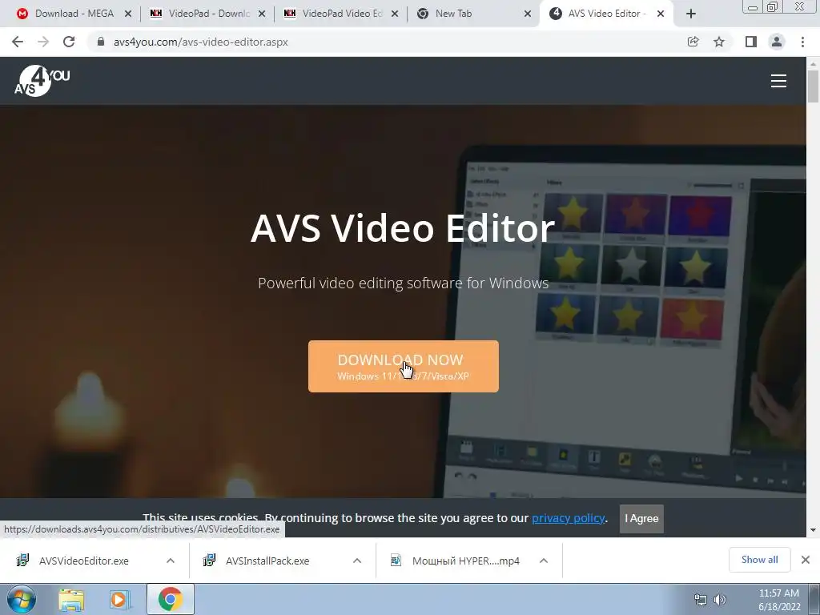Click the AVS4YOU logo
The image size is (820, 615).
click(42, 81)
